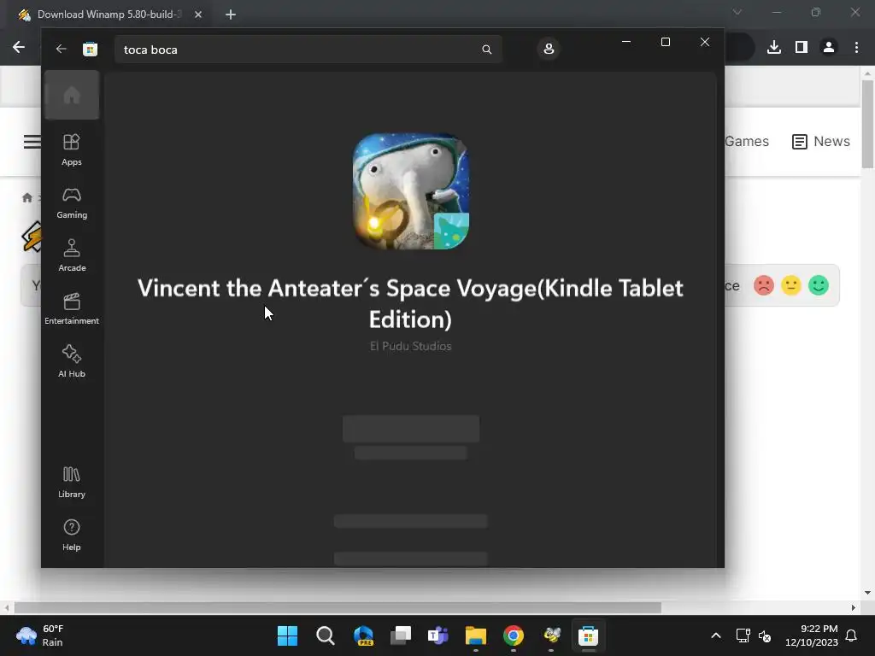Close the Download Winamp browser tab
This screenshot has width=875, height=656.
point(198,15)
